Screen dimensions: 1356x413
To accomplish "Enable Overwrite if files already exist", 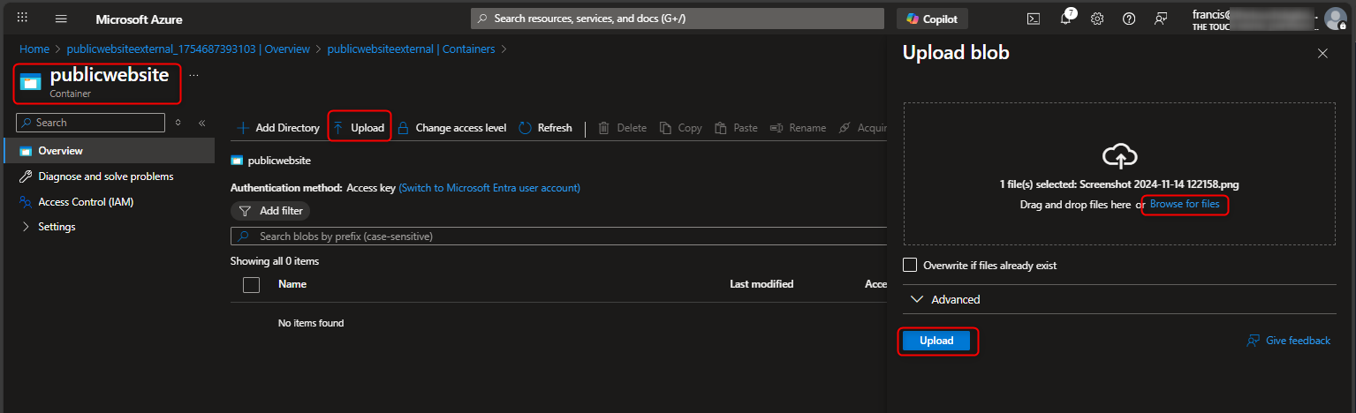I will 910,265.
